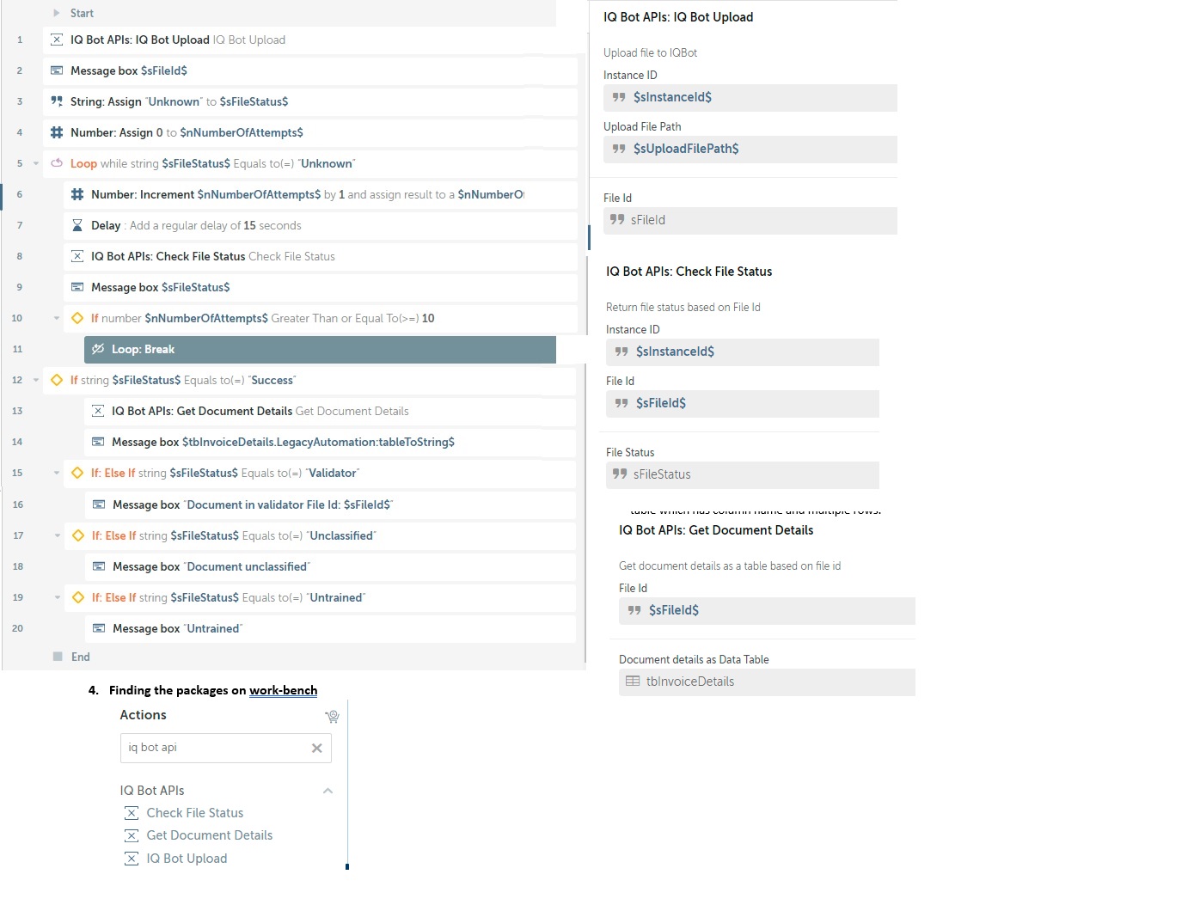
Task: Collapse the IQ Bot APIs package list
Action: [328, 791]
